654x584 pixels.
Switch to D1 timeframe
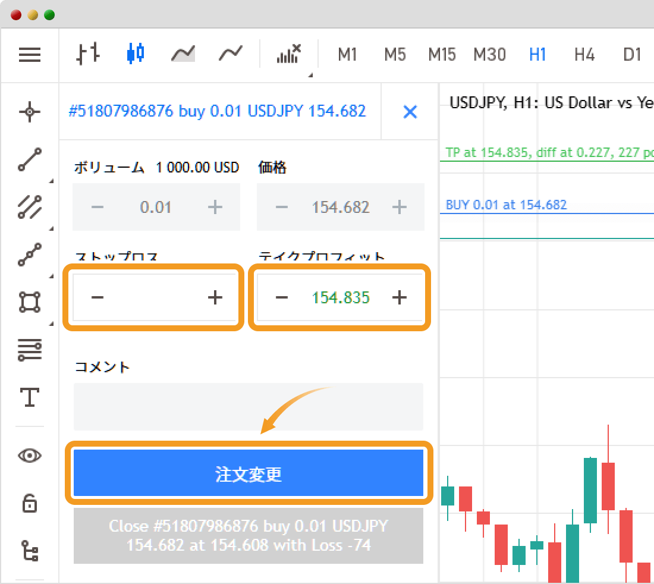click(x=631, y=54)
